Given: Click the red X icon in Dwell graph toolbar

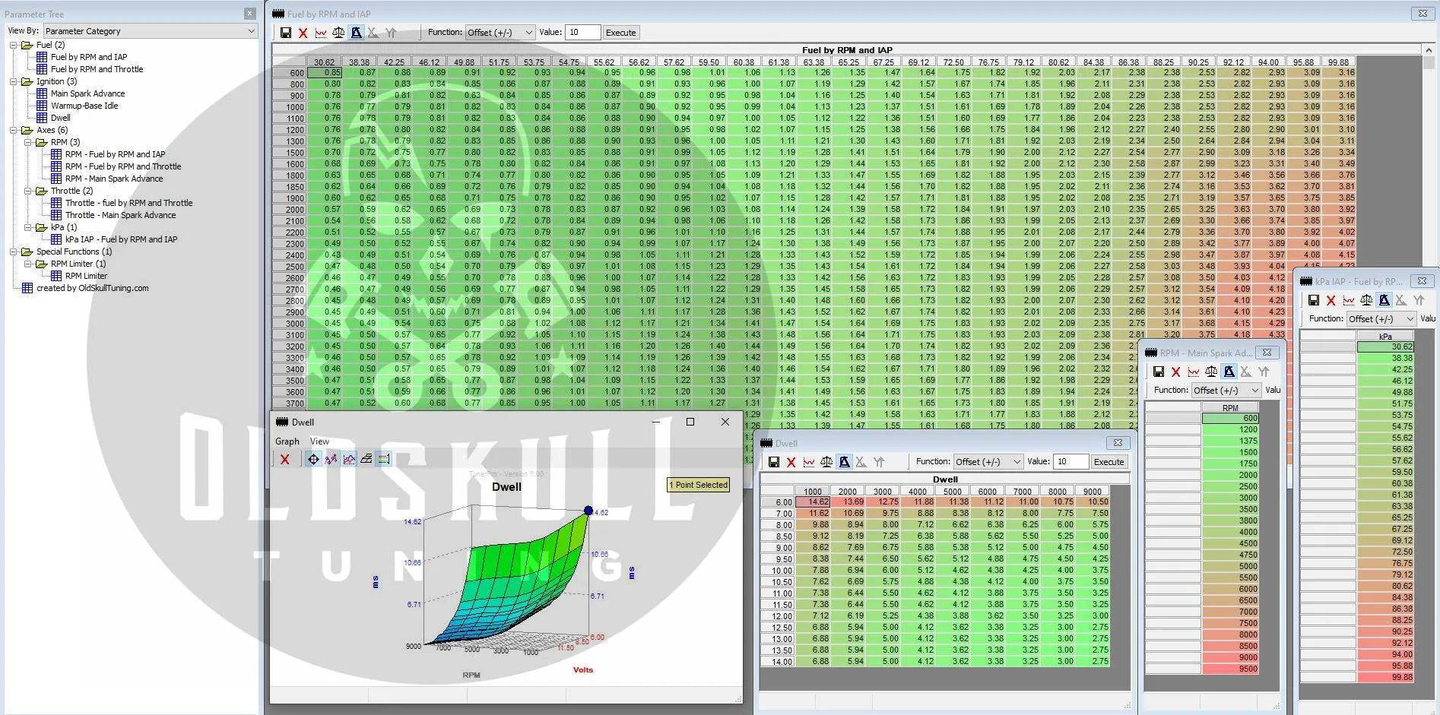Looking at the screenshot, I should click(x=284, y=459).
